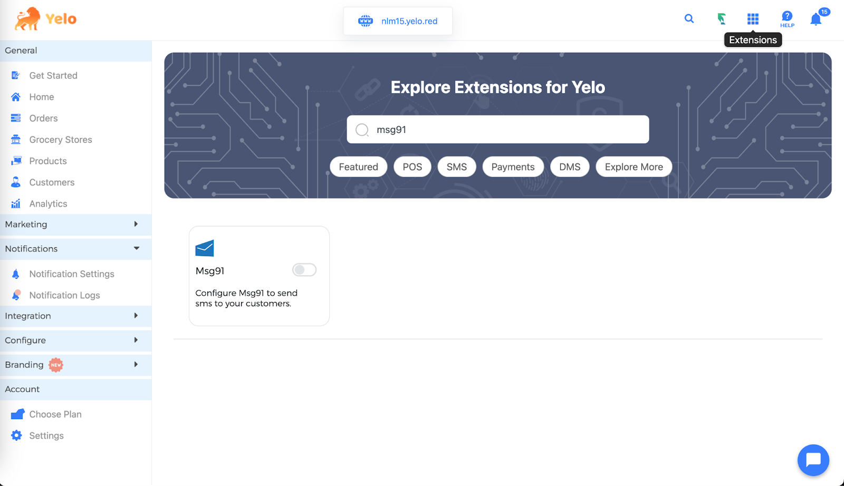The width and height of the screenshot is (844, 486).
Task: Click the Integration section label
Action: click(x=28, y=316)
